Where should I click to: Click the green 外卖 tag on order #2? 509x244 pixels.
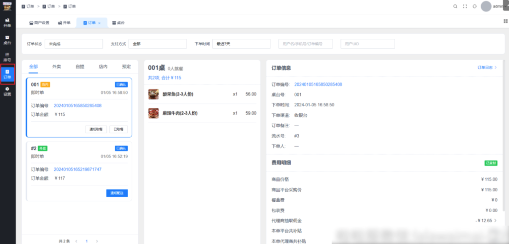(43, 148)
